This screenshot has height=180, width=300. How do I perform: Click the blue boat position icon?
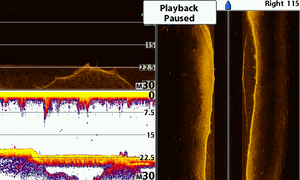click(x=228, y=5)
